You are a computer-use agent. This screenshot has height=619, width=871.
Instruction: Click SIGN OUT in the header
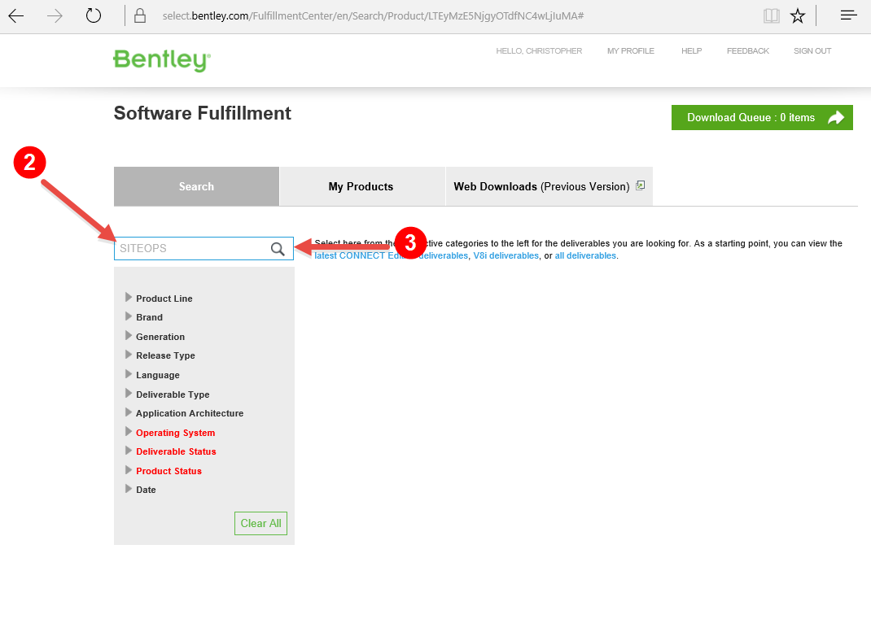[812, 51]
